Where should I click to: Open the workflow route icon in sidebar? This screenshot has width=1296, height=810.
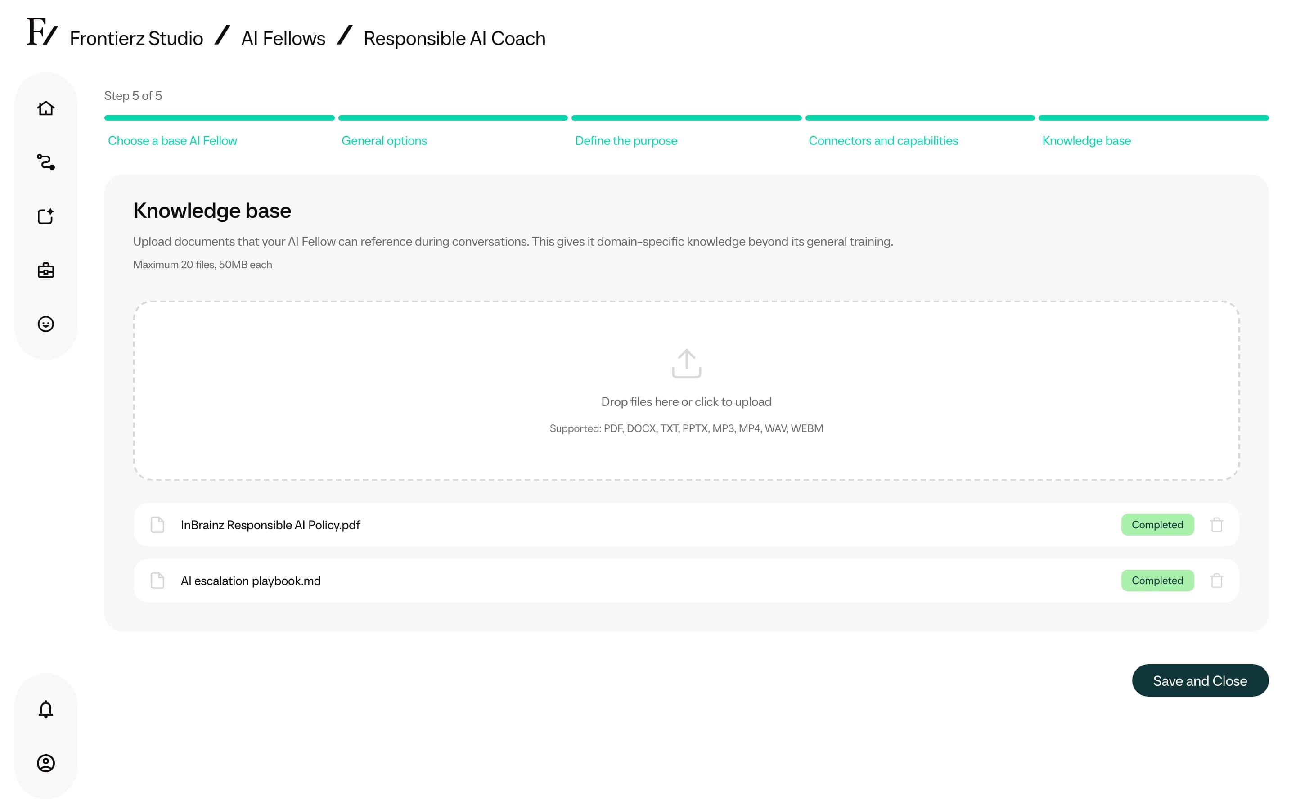tap(45, 162)
